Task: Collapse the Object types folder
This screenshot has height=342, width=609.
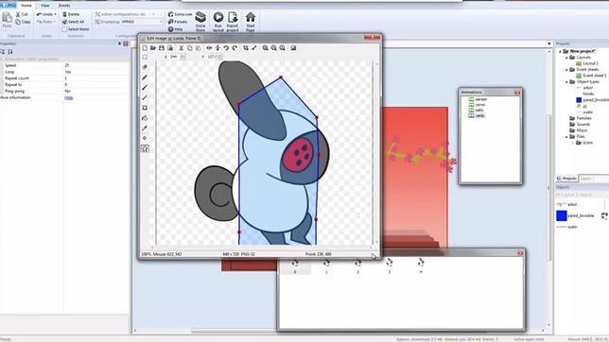Action: [x=566, y=82]
